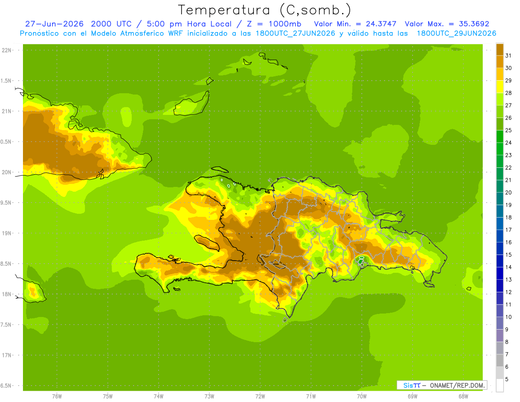Click 'Valor Min. = 24.3747' readout
Image resolution: width=520 pixels, height=402 pixels.
coord(355,24)
